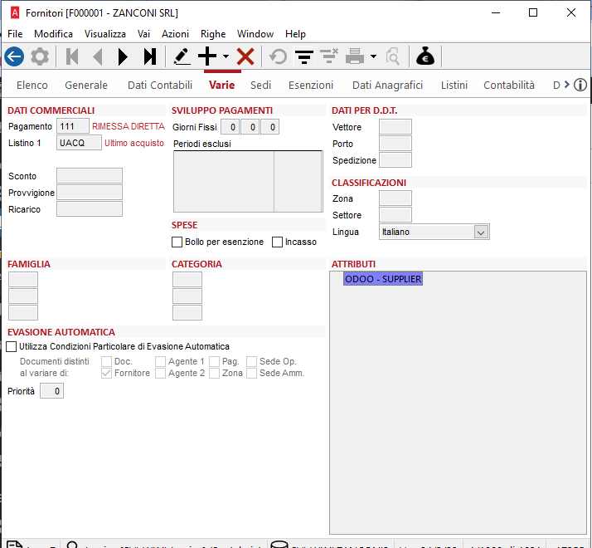The height and width of the screenshot is (548, 592).
Task: Click the money bag euro icon
Action: click(x=425, y=56)
